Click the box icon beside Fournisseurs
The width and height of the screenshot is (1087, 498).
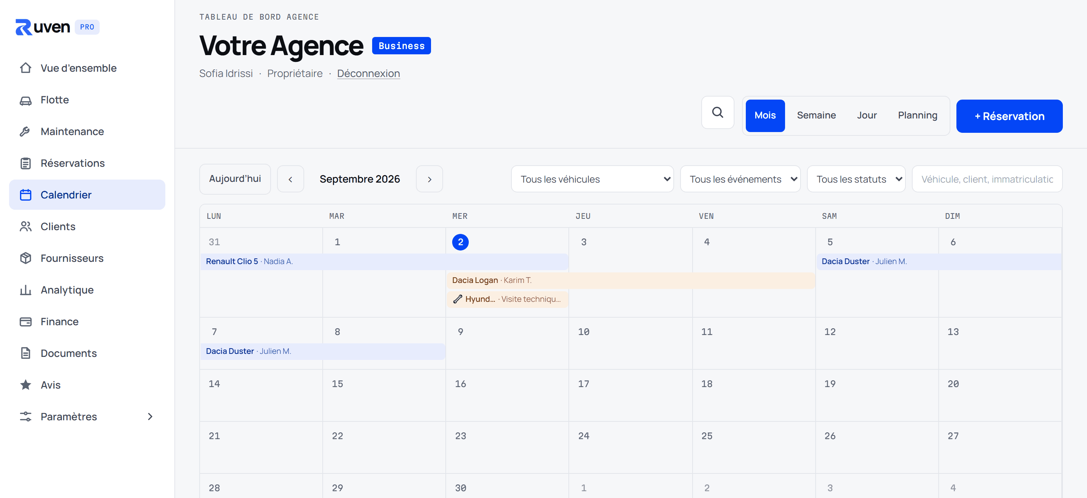click(25, 258)
